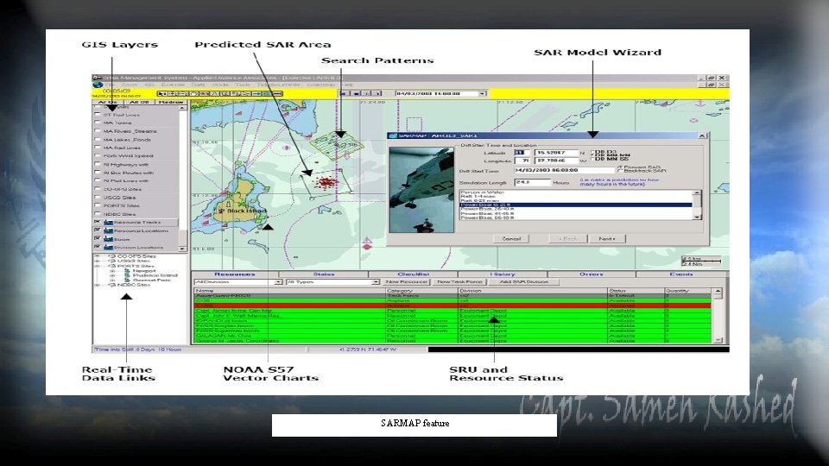This screenshot has height=466, width=829.
Task: Switch to the History tab
Action: click(x=503, y=274)
